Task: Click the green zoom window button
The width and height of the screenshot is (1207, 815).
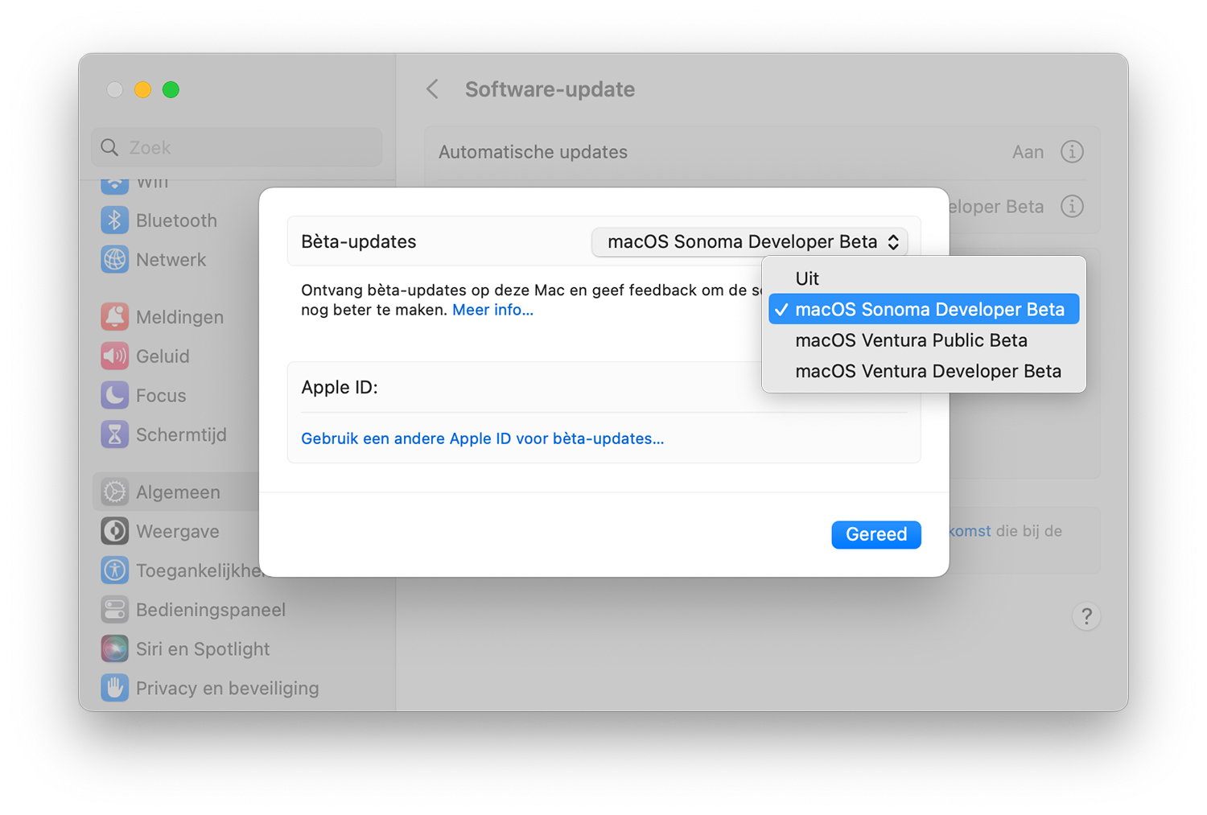Action: (x=171, y=89)
